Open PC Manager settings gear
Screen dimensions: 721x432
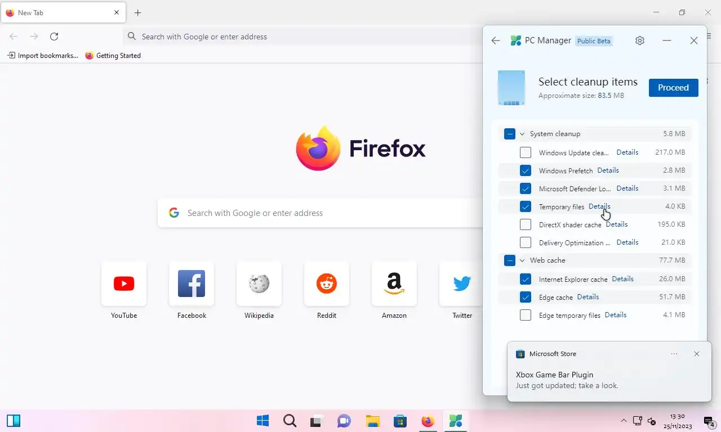click(639, 40)
